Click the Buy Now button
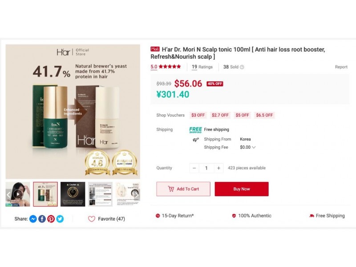 242,189
